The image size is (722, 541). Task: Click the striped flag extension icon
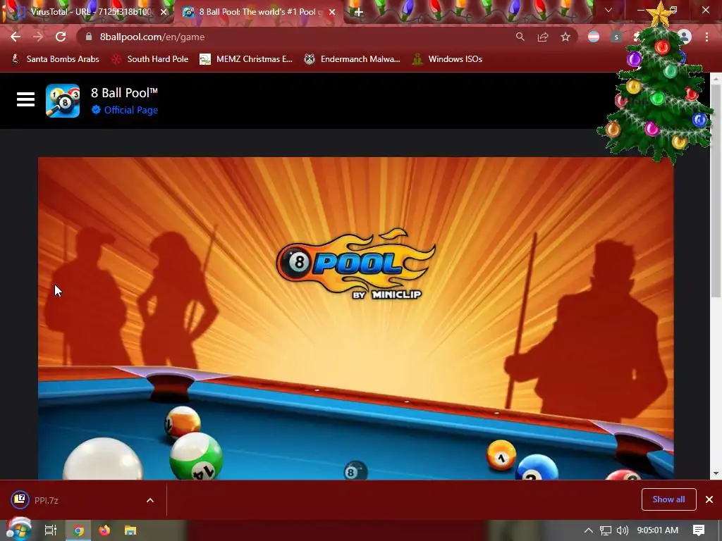(x=594, y=37)
